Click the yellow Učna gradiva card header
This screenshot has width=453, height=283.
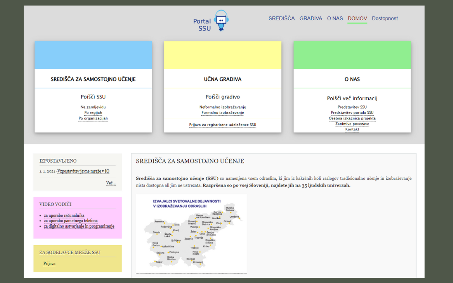(222, 55)
